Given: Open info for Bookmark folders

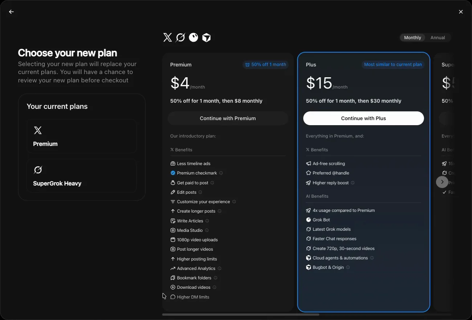Looking at the screenshot, I should [x=216, y=278].
